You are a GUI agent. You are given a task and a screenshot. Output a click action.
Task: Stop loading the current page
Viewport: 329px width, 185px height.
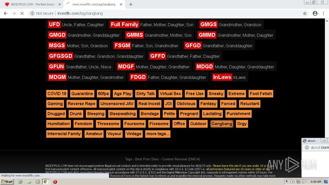(22, 13)
